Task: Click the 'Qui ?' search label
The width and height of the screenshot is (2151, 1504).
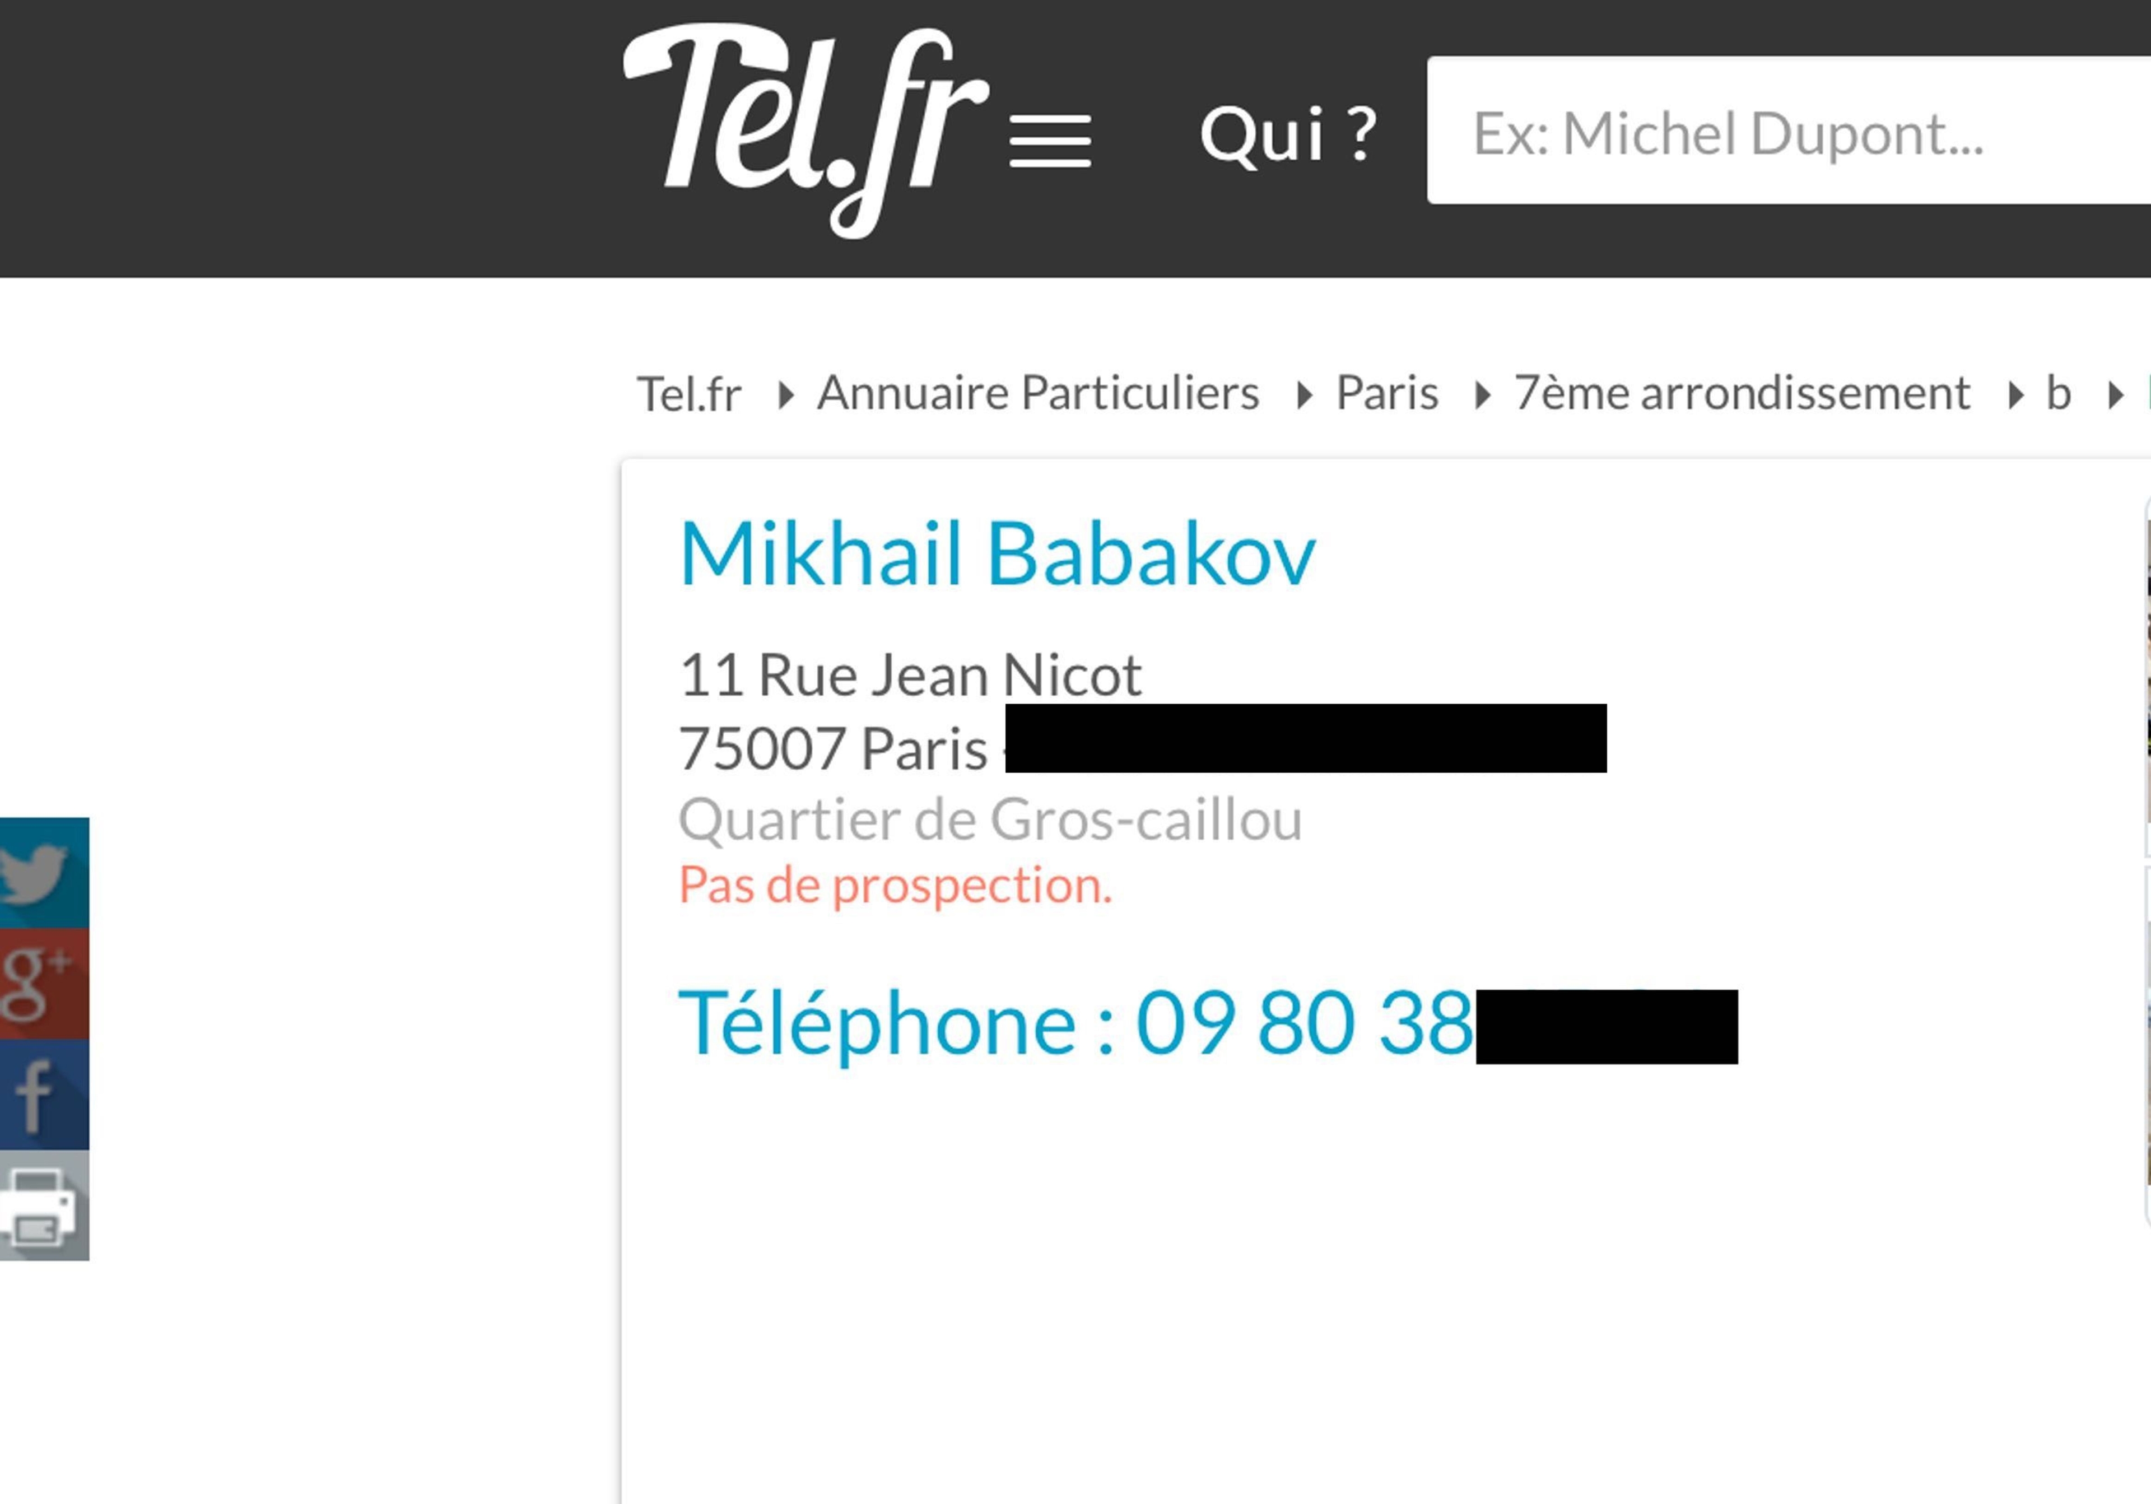Action: tap(1287, 134)
